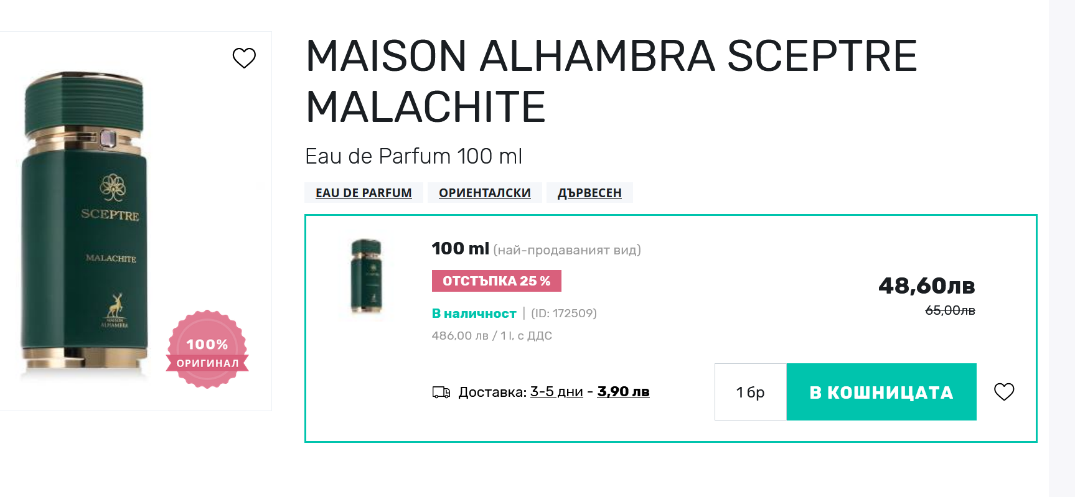
Task: Click the В наличност availability label
Action: [x=474, y=314]
